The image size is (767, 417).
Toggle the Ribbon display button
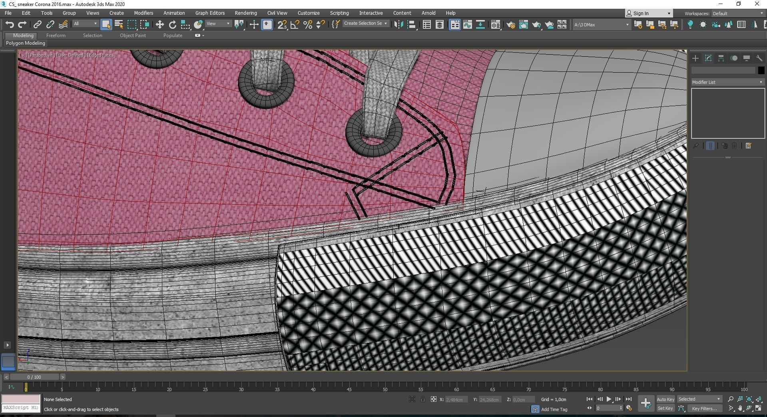point(455,25)
